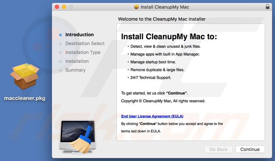Screen dimensions: 275x161
Task: Select the Destination Select step
Action: (85, 43)
